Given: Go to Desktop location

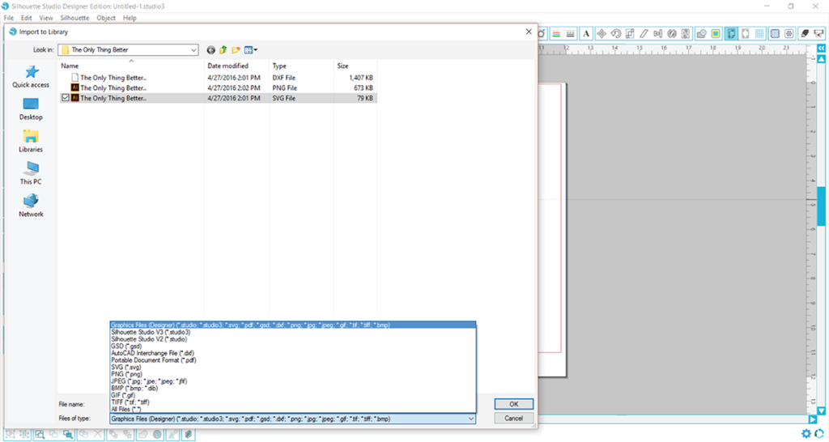Looking at the screenshot, I should 32,109.
